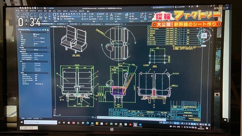This screenshot has width=242, height=136.
Task: Click the ViewCube top face
Action: (204, 35)
